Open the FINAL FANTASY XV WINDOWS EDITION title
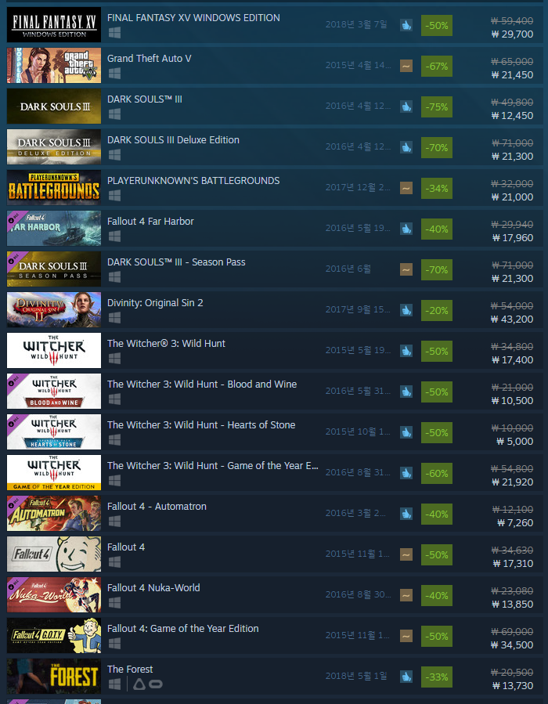 pyautogui.click(x=193, y=18)
